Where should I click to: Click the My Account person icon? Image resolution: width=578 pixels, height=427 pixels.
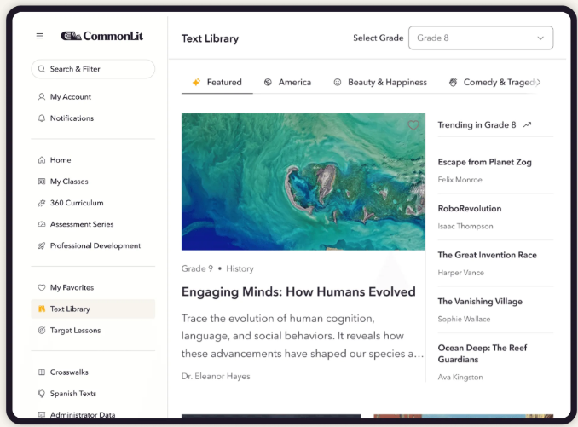[x=42, y=96]
